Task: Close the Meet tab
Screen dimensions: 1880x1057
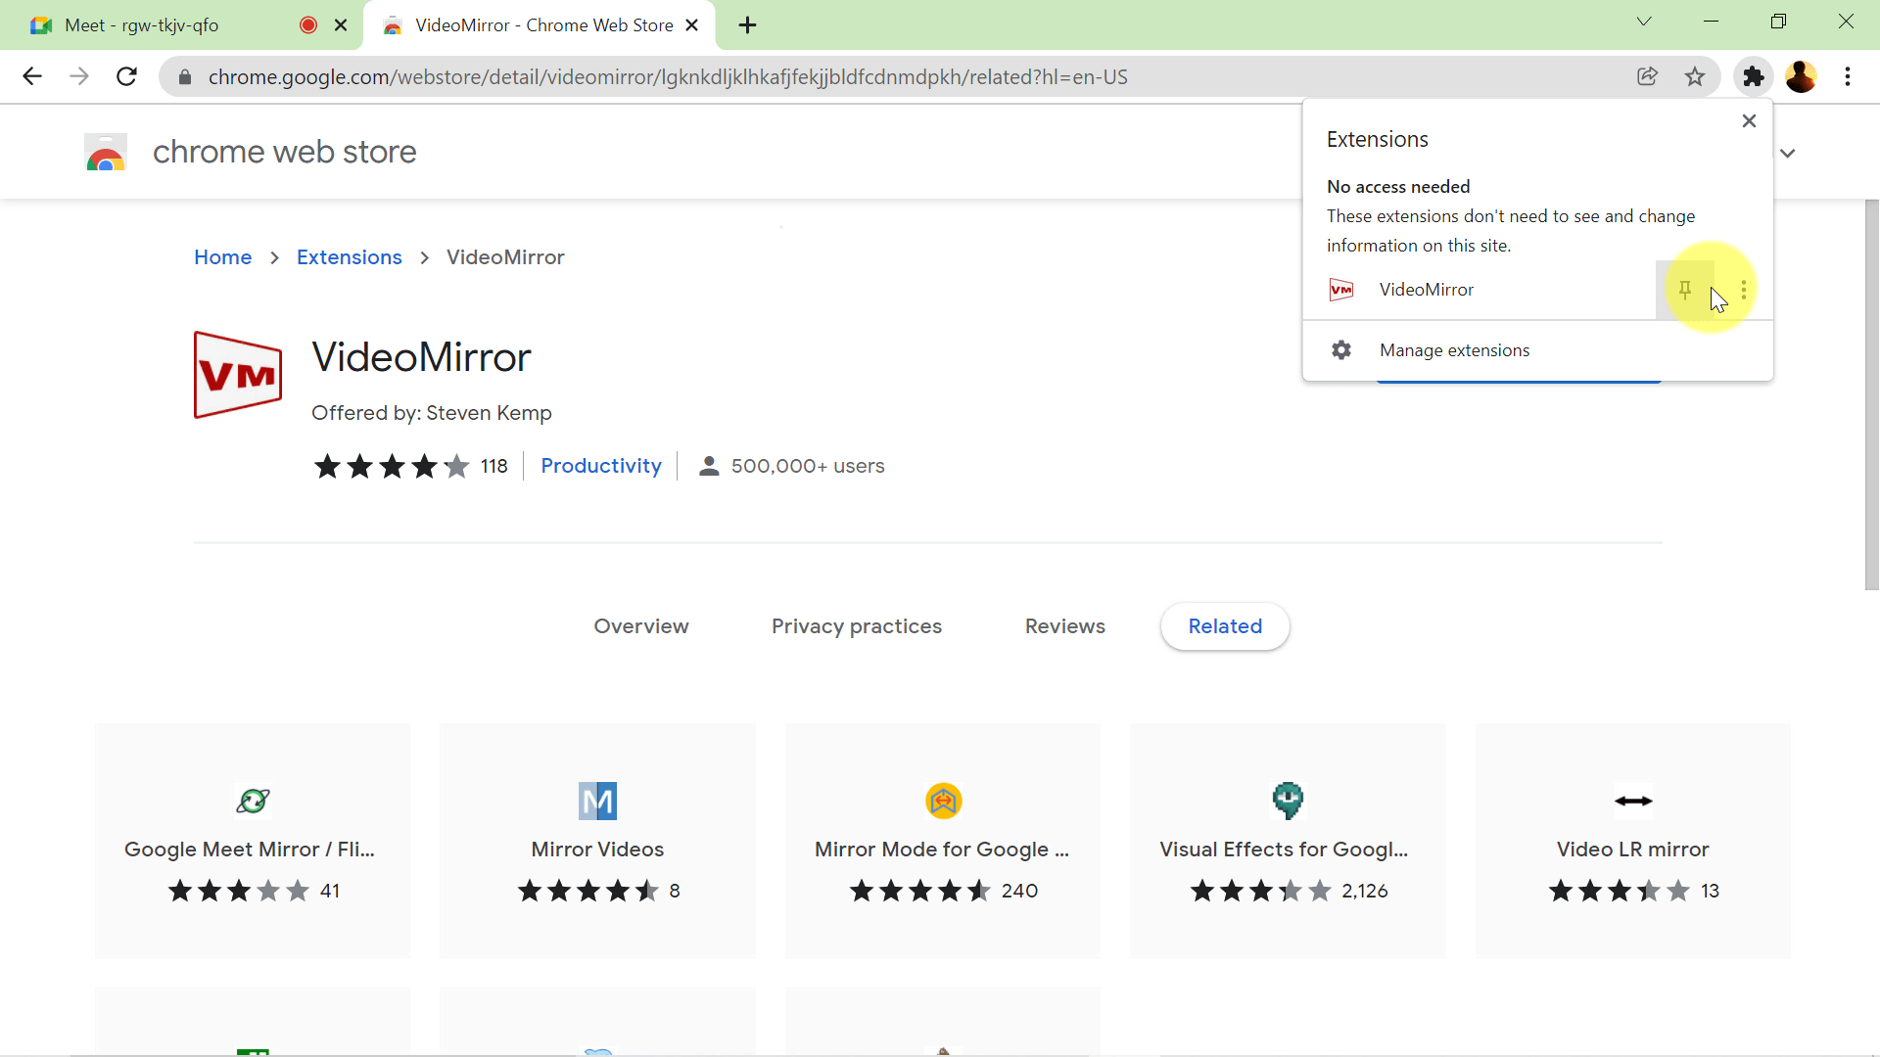Action: coord(341,25)
